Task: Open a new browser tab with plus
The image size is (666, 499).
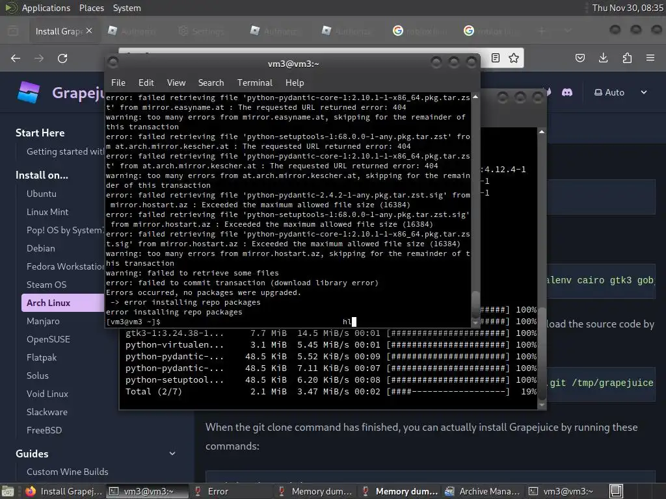Action: pos(542,31)
